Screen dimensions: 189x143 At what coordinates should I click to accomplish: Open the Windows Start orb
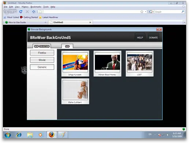pyautogui.click(x=8, y=135)
